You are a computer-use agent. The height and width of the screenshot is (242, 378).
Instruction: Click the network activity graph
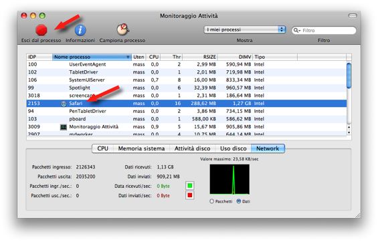pos(229,179)
